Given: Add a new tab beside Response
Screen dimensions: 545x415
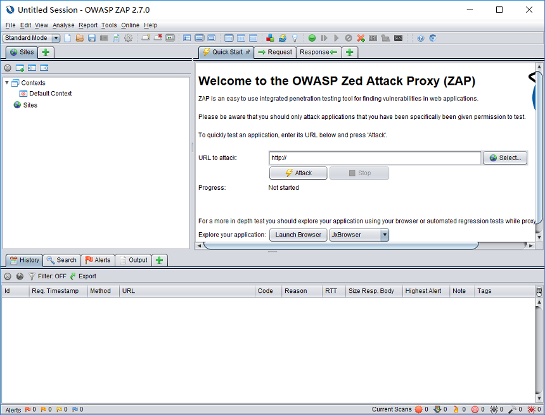Looking at the screenshot, I should point(350,53).
